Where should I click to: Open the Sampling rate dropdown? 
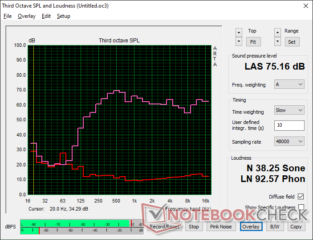289,141
